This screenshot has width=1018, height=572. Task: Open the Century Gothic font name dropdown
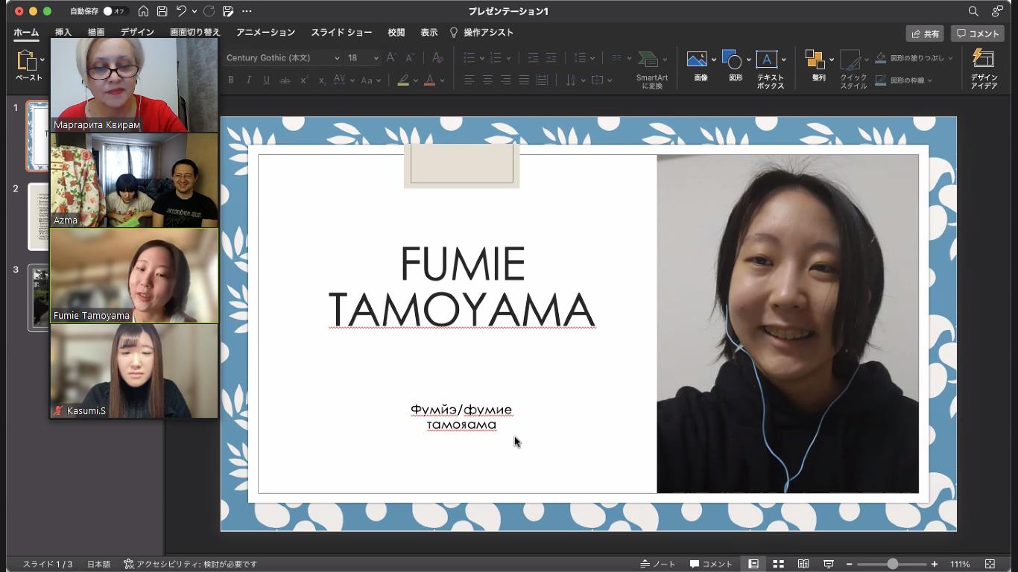coord(337,58)
